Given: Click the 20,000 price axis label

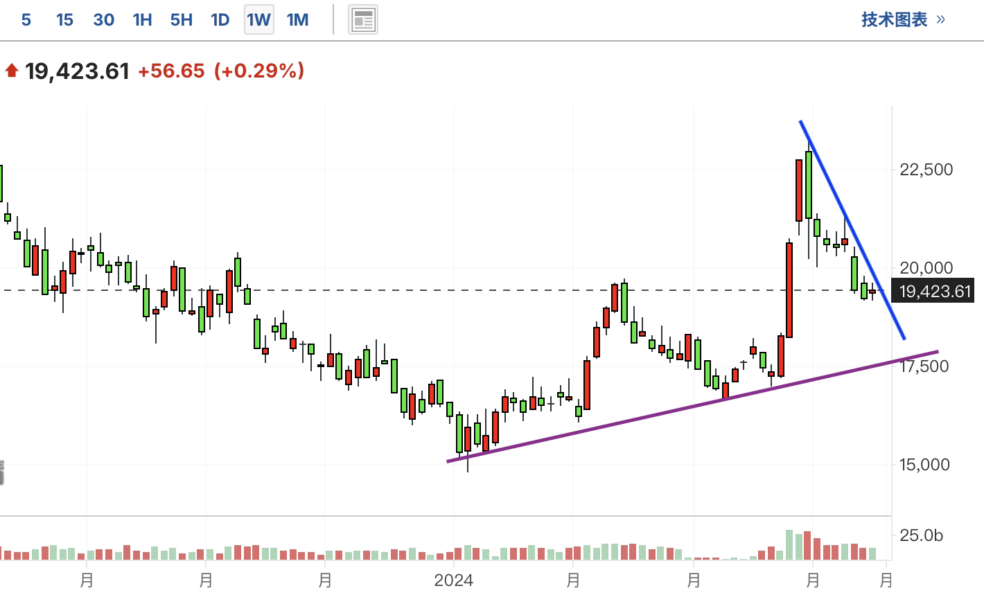Looking at the screenshot, I should [x=926, y=268].
